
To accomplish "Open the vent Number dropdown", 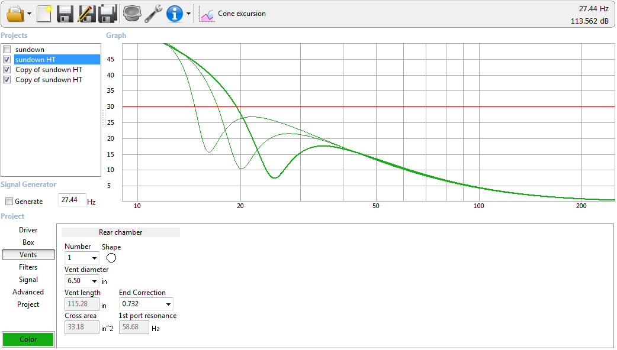I will [82, 258].
